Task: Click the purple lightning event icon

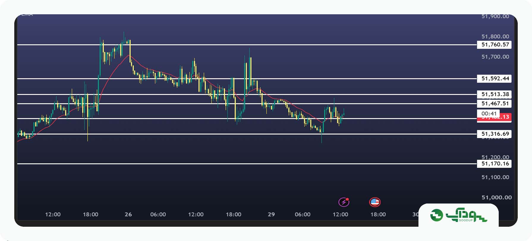Action: [x=344, y=202]
